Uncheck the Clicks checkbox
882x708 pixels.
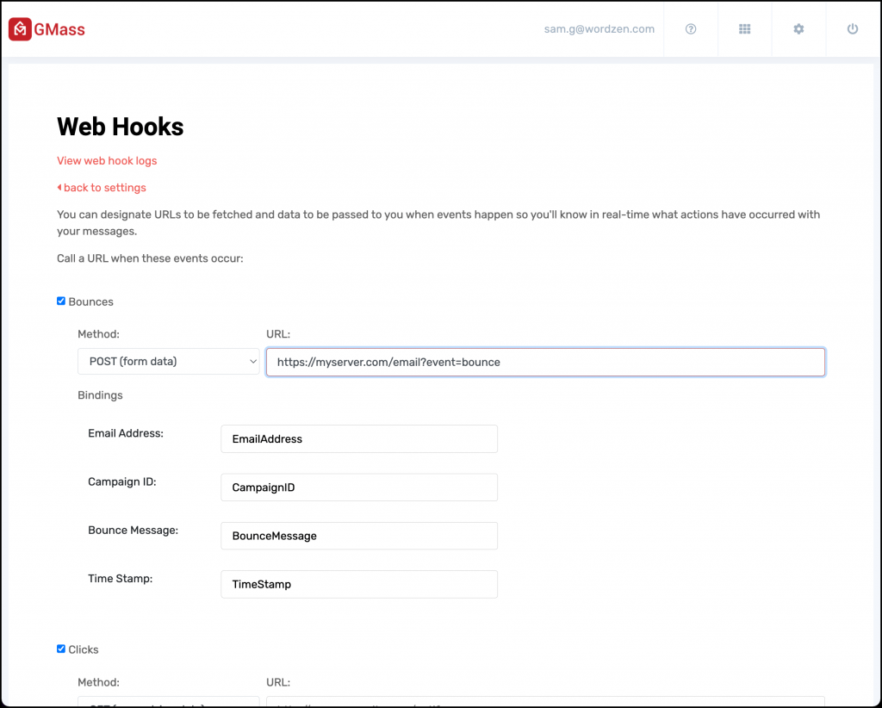pos(60,649)
